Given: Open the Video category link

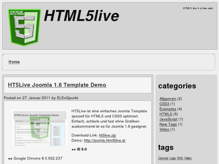Looking at the screenshot, I should coord(164,129).
